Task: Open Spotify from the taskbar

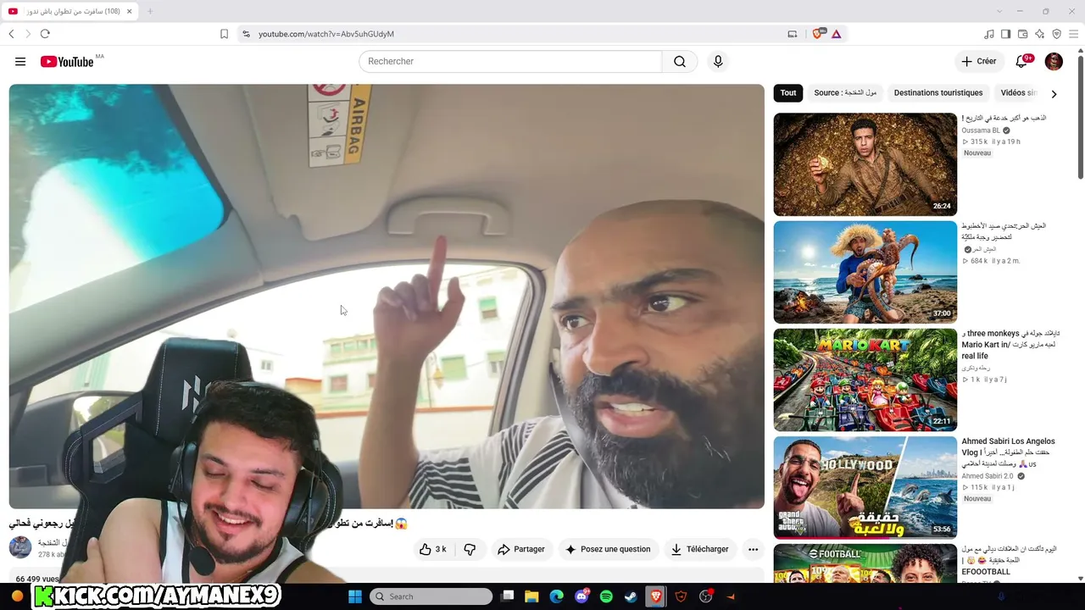Action: point(606,596)
